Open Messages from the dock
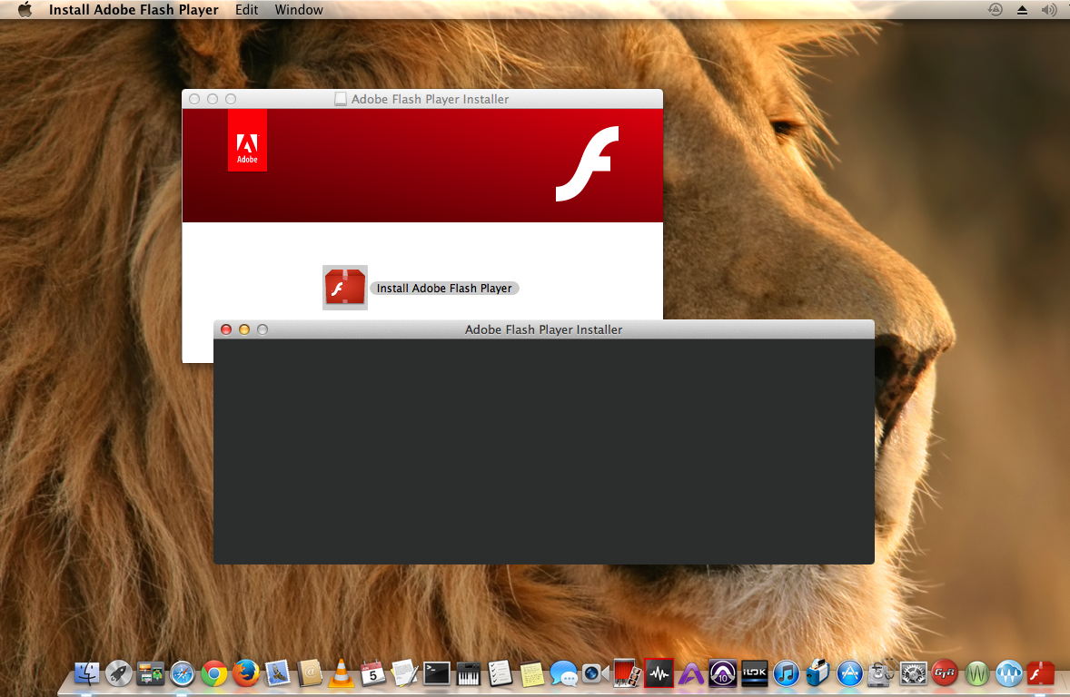This screenshot has height=697, width=1070. pyautogui.click(x=564, y=673)
